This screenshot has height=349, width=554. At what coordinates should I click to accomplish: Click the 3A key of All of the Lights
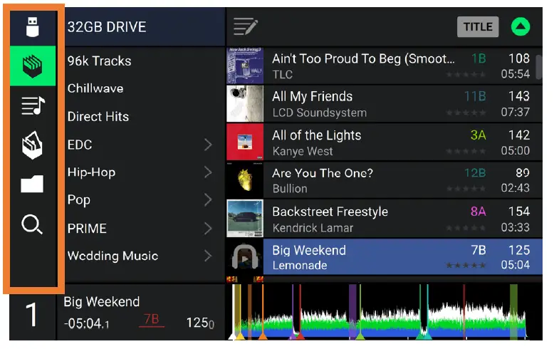[x=479, y=135]
